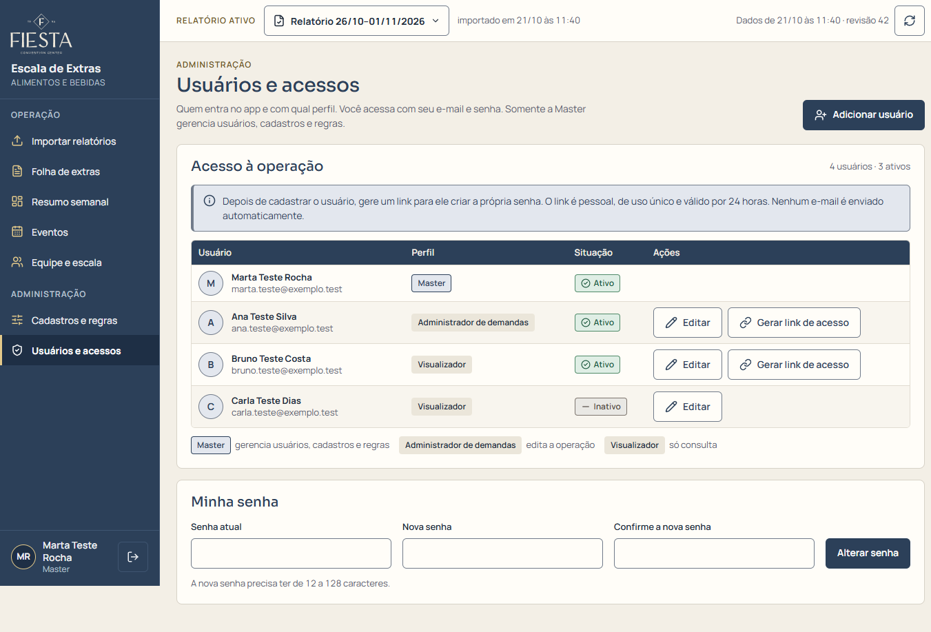Click the email bruno.teste@exemplo.test
This screenshot has width=931, height=632.
(x=287, y=371)
